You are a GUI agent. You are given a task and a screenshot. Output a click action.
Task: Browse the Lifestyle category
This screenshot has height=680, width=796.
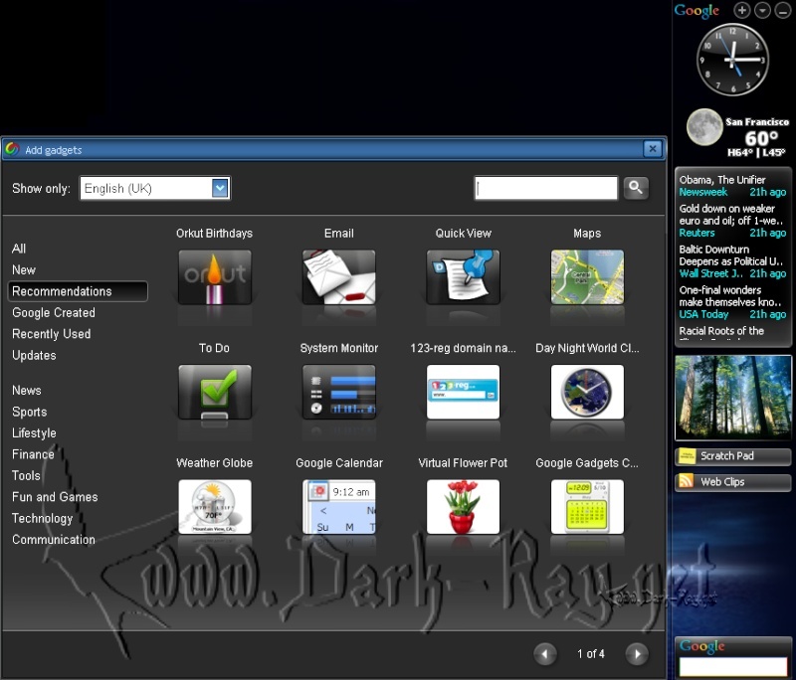point(34,433)
